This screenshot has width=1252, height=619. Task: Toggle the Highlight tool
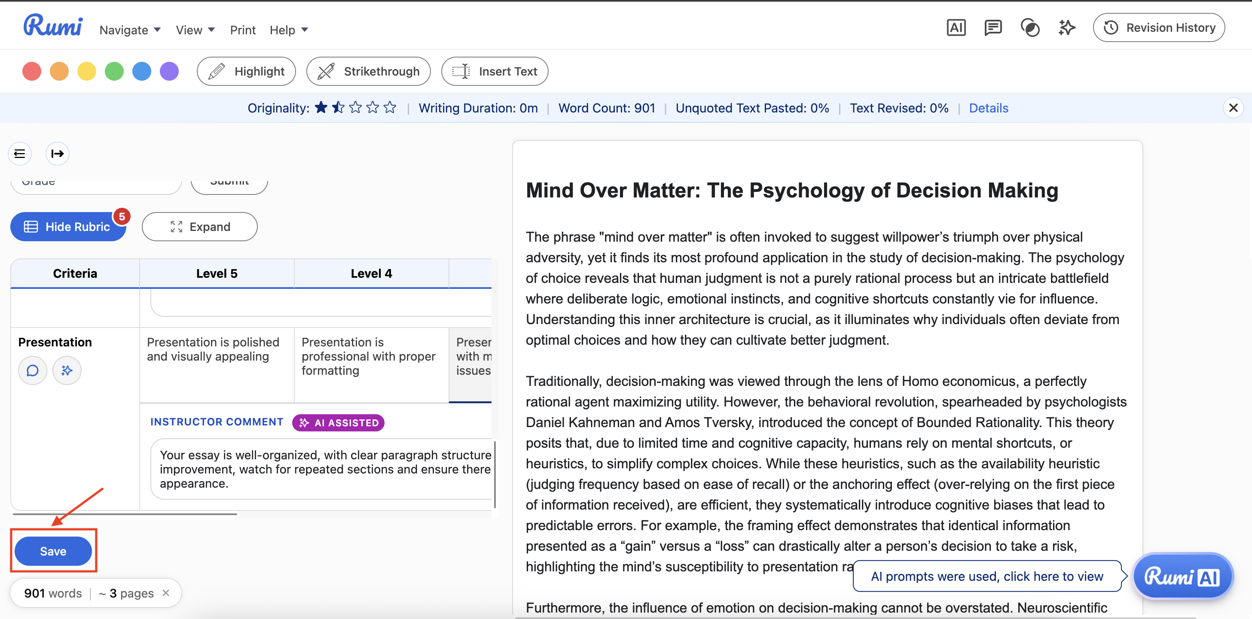246,71
